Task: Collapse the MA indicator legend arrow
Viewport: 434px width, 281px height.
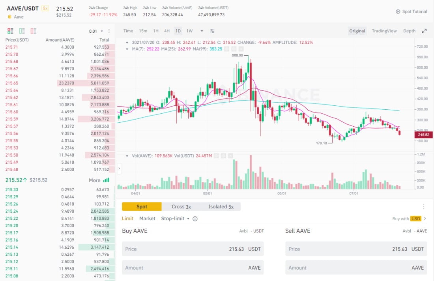Action: pos(127,49)
